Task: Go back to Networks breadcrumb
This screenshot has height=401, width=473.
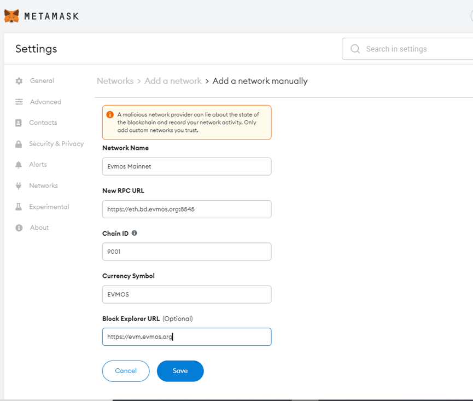Action: (x=115, y=81)
